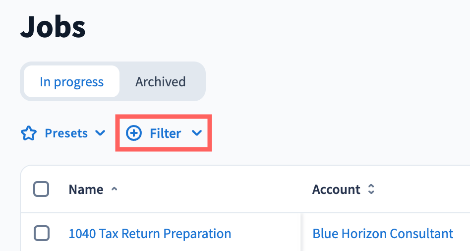Click the divider between Name and Account cells
Image resolution: width=470 pixels, height=251 pixels.
301,233
